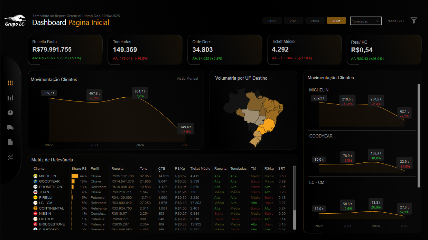Click the AA: 179.013 comparison under Toneladas
Screen dimensions: 428x240
131,58
